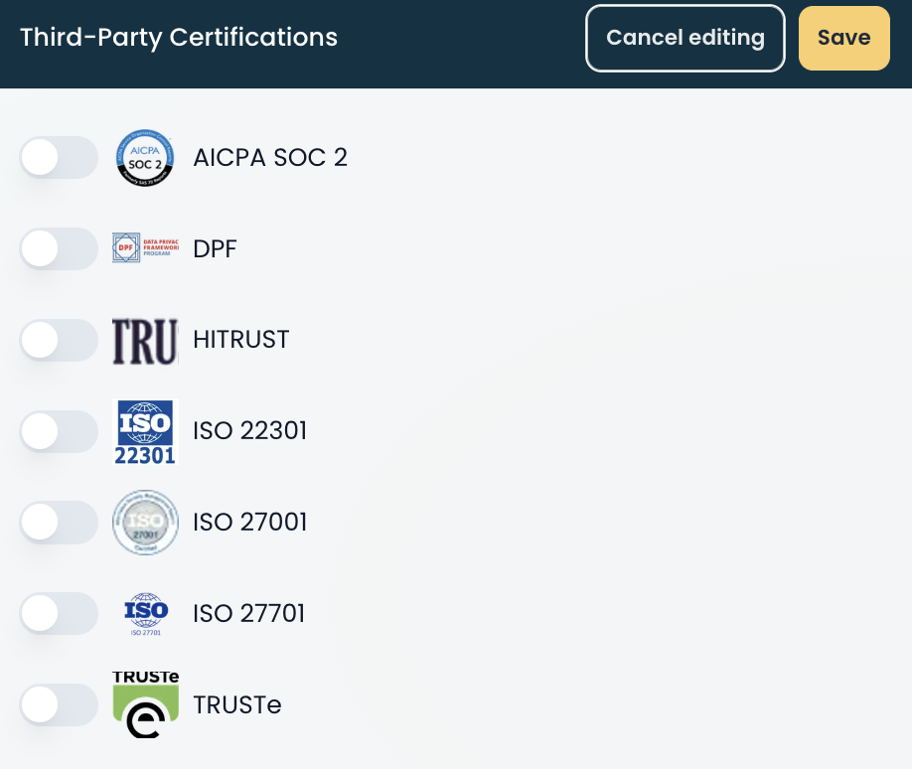Turn on the DPF certification switch
This screenshot has height=769, width=912.
click(59, 248)
